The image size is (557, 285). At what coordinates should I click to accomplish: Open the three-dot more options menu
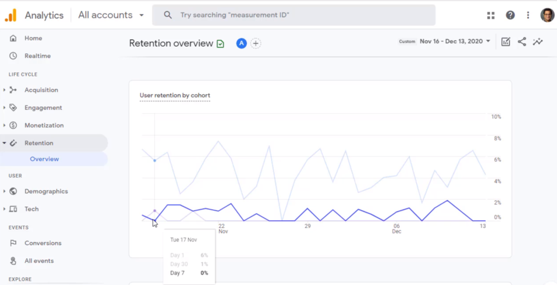tap(528, 15)
